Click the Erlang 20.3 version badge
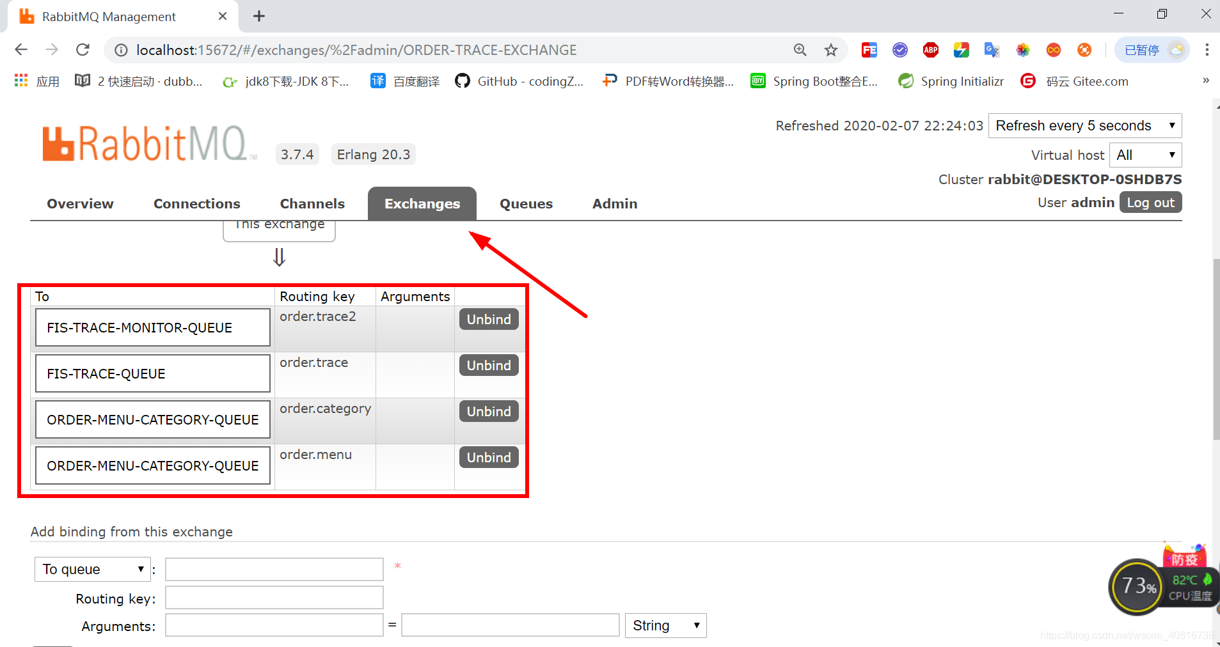The image size is (1220, 647). tap(374, 154)
